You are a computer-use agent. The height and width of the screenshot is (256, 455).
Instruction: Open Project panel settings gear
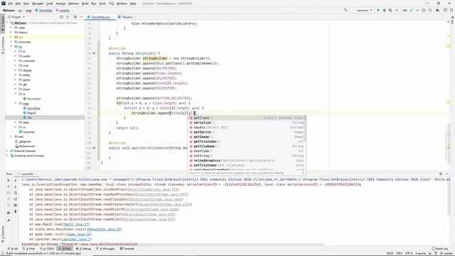75,17
